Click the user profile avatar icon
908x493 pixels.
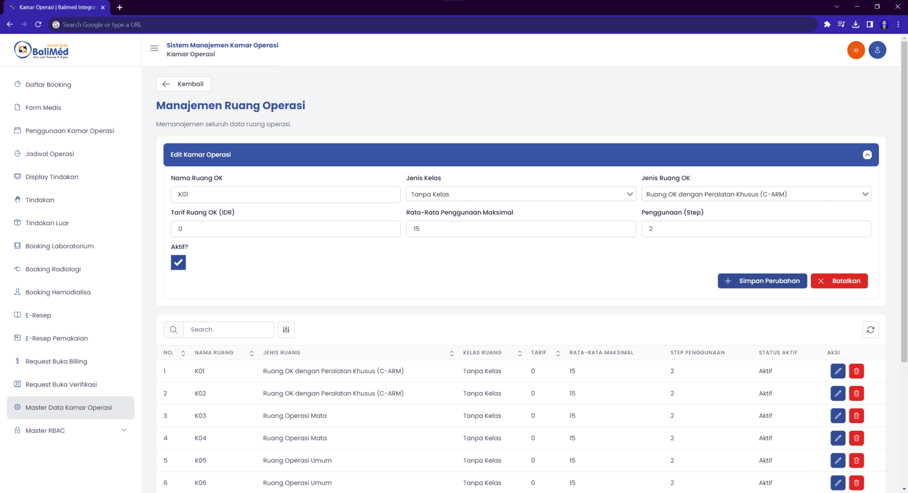(877, 50)
